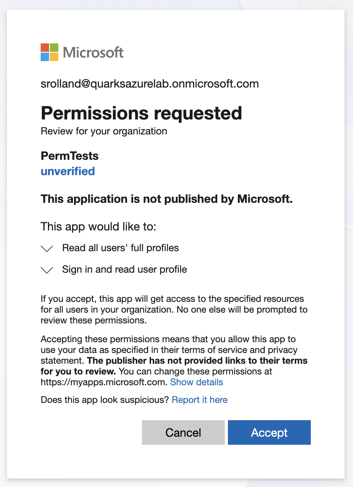
Task: Select the 'PermTests' application name
Action: pos(69,156)
